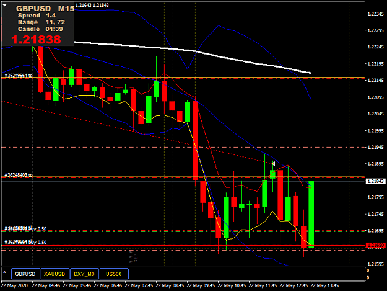Click the 1.21643 1.21843 quote text at top

click(x=92, y=5)
